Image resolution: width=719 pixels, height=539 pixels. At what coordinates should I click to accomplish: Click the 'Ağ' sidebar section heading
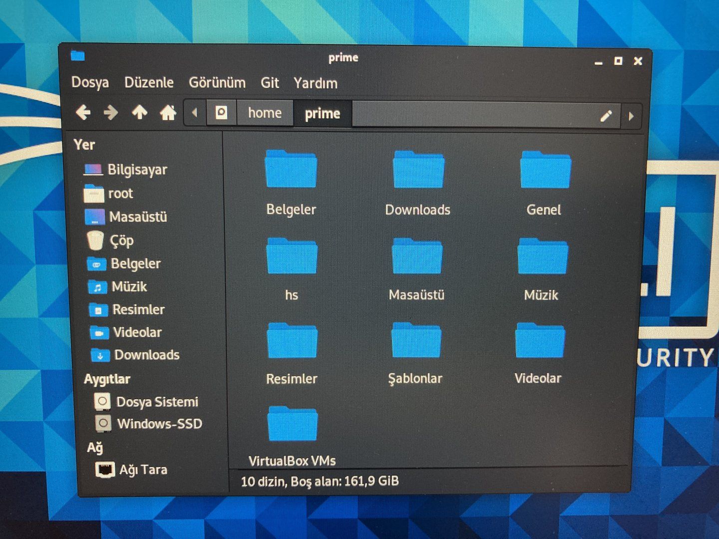click(95, 448)
